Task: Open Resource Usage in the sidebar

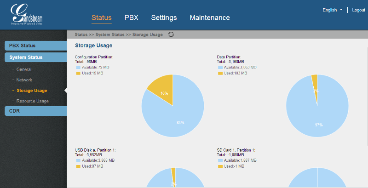Action: coord(32,101)
